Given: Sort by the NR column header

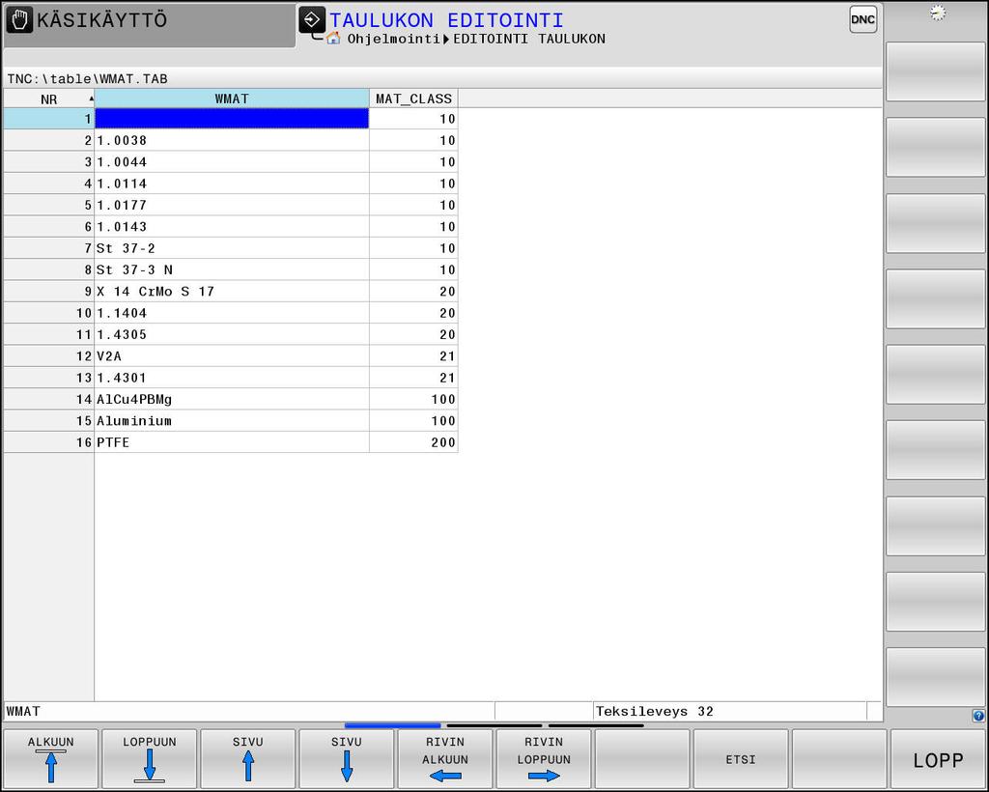Looking at the screenshot, I should [48, 99].
